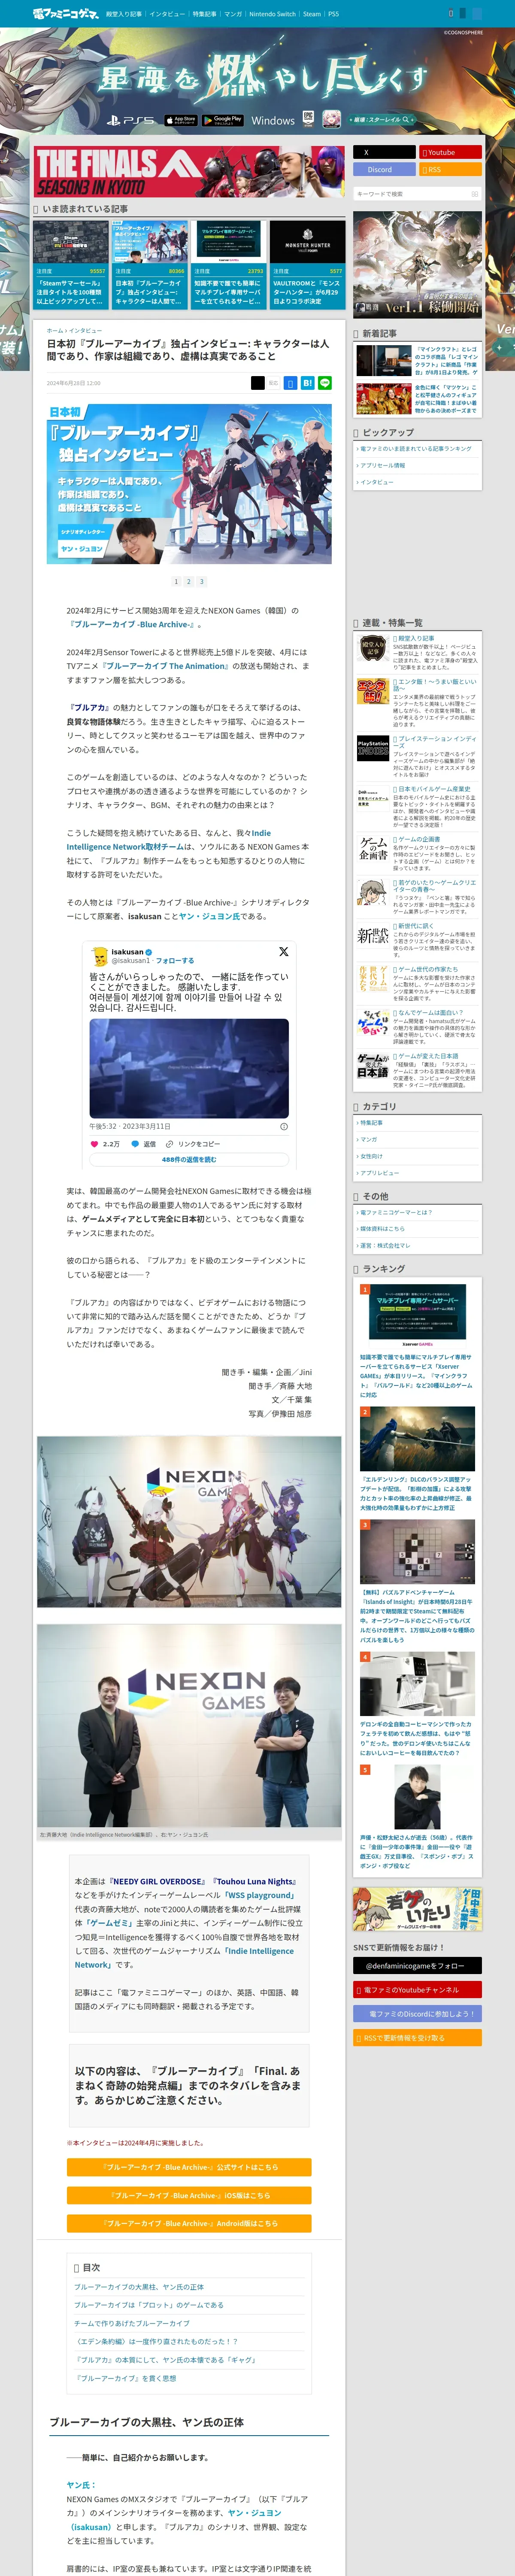Open ranking number 1 Xserver article thumbnail
Screen dimensions: 515x2576
(417, 1315)
